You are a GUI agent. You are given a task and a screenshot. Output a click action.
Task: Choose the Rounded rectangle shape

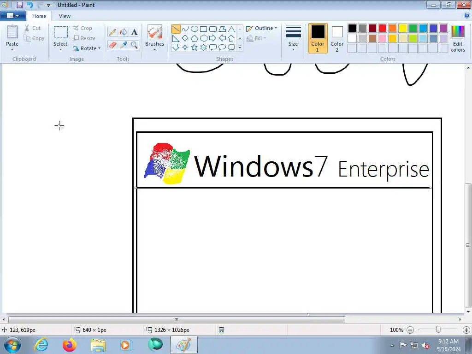coord(213,29)
